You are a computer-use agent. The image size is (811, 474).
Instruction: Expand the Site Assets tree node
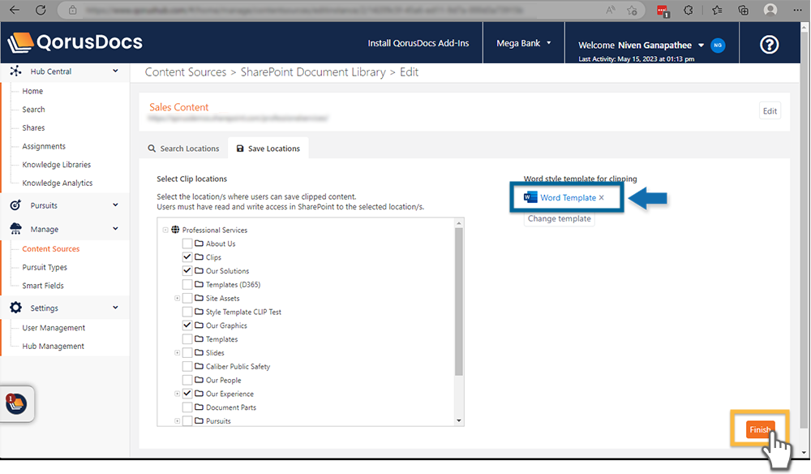pos(178,298)
